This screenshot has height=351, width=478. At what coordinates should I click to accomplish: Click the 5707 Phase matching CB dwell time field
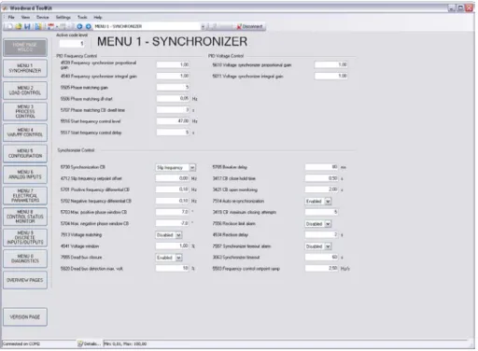click(x=173, y=110)
